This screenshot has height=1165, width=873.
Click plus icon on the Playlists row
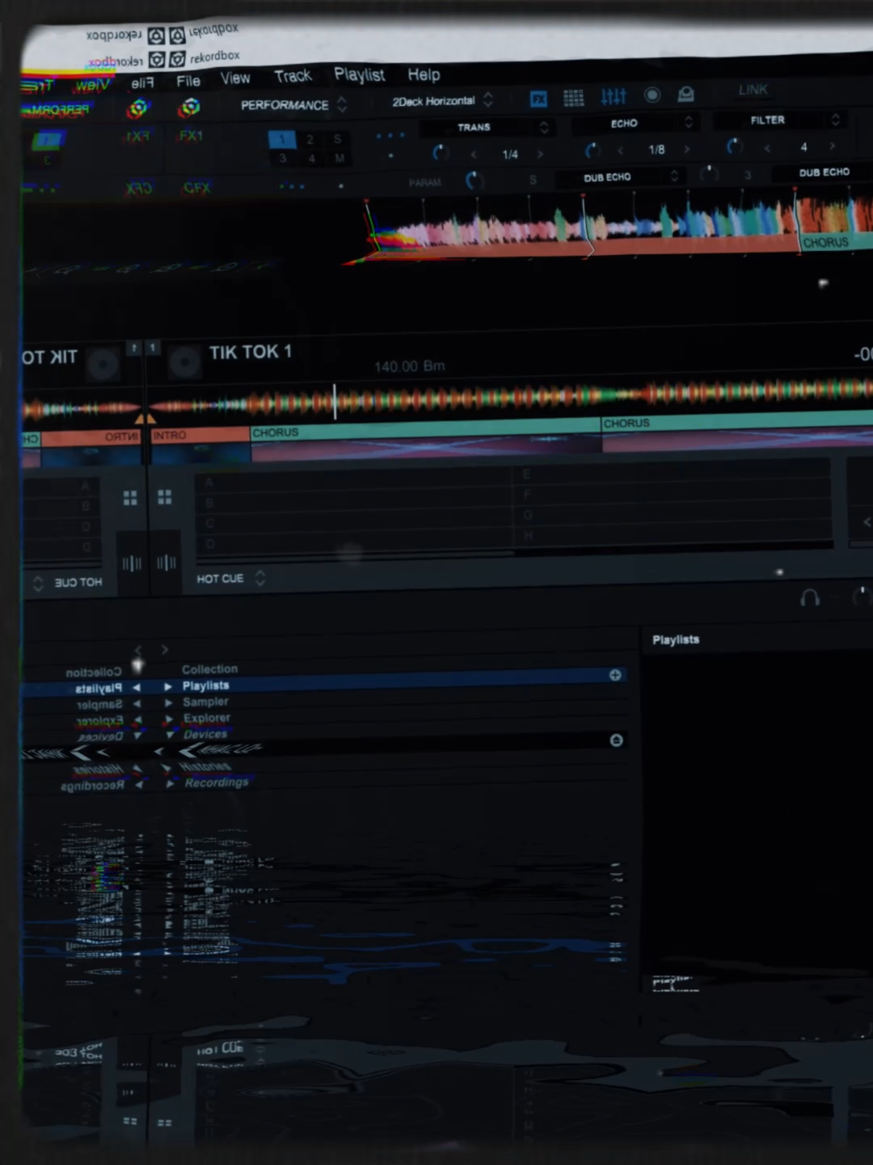click(615, 675)
